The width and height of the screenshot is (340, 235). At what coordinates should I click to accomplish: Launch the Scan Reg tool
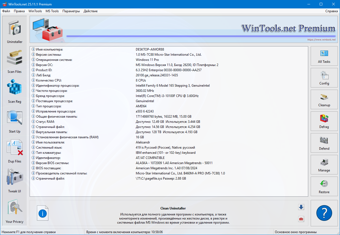(x=15, y=91)
